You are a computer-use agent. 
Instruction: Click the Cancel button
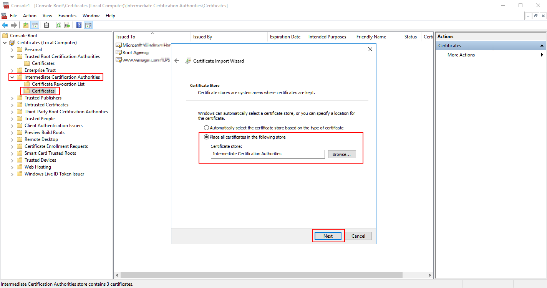coord(358,236)
